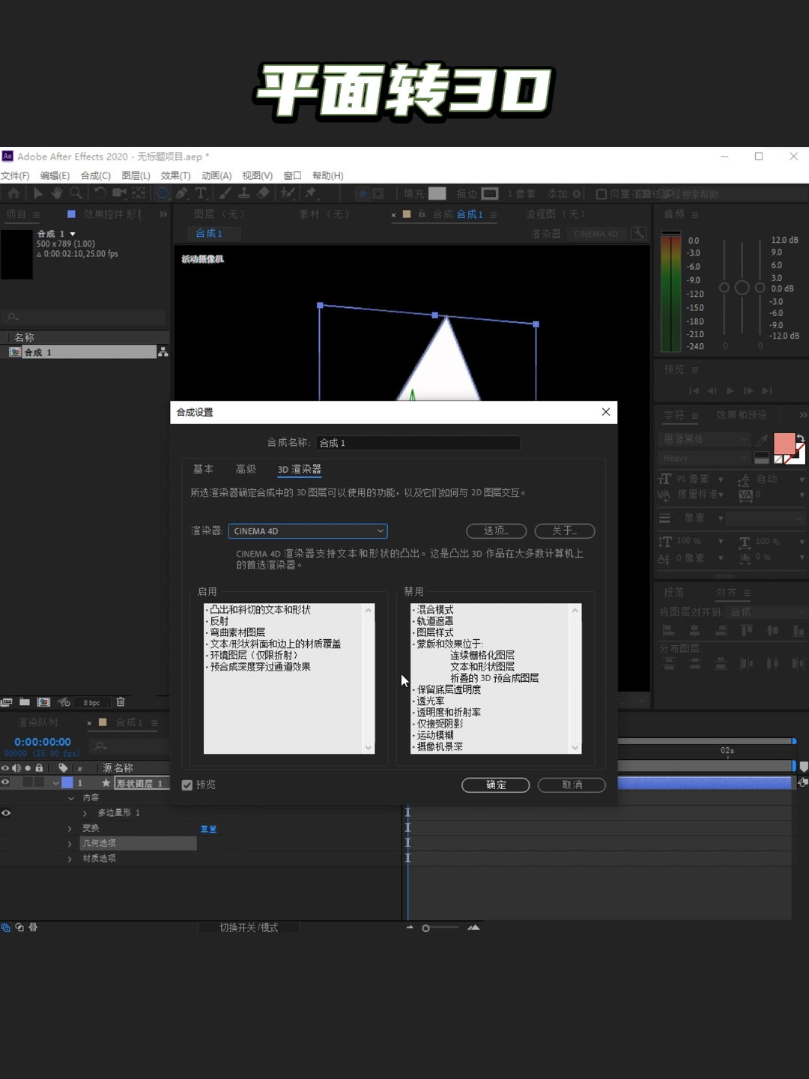This screenshot has height=1079, width=809.
Task: Play the preview
Action: click(730, 390)
